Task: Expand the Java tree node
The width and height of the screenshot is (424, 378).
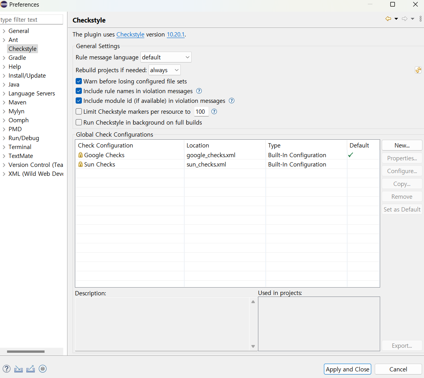Action: click(4, 85)
